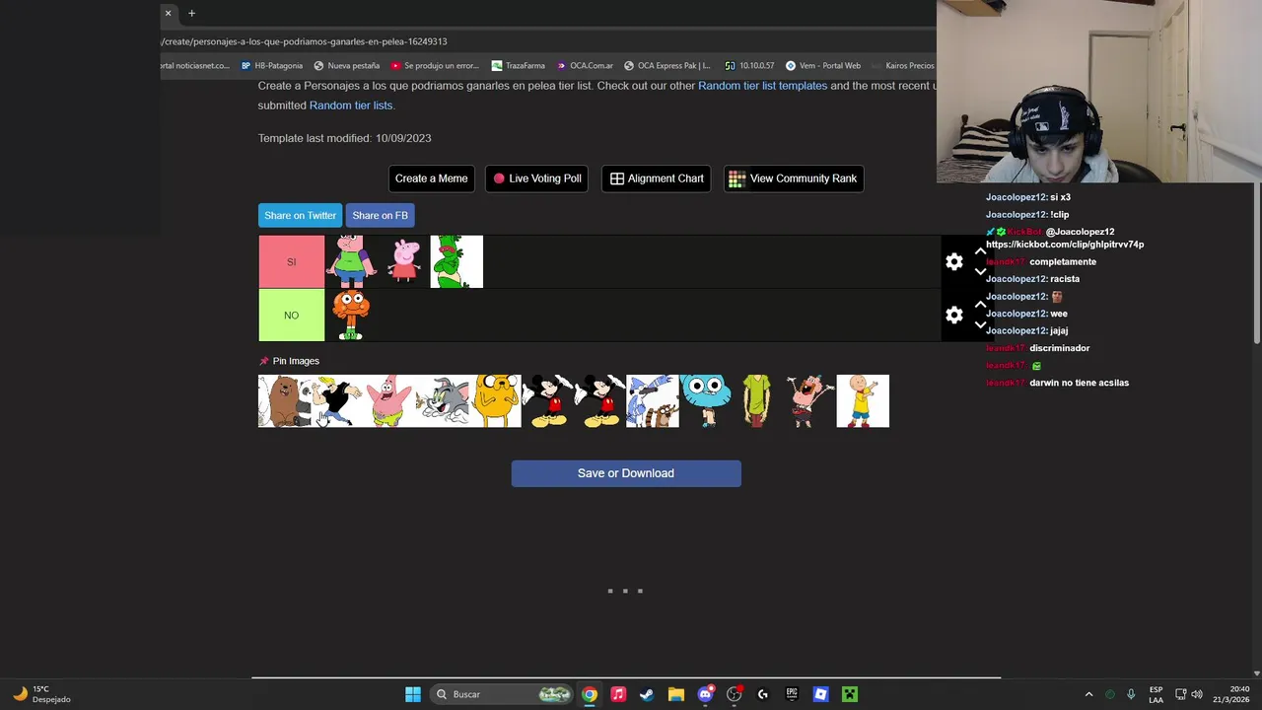The width and height of the screenshot is (1262, 710).
Task: Move the NO tier row up
Action: pyautogui.click(x=980, y=306)
